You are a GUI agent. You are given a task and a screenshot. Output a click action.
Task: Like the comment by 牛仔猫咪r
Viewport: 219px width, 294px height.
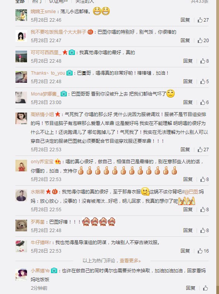point(203,251)
